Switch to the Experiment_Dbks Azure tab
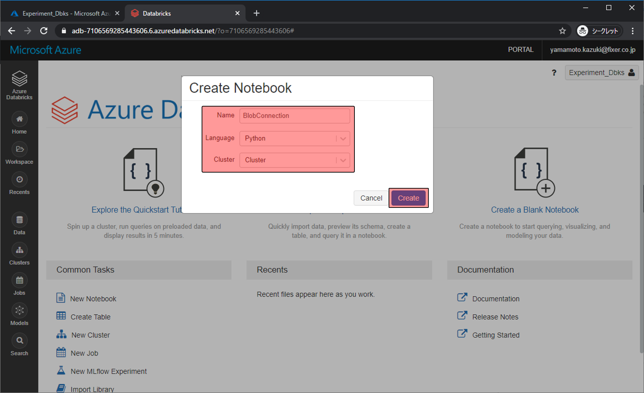 coord(65,13)
